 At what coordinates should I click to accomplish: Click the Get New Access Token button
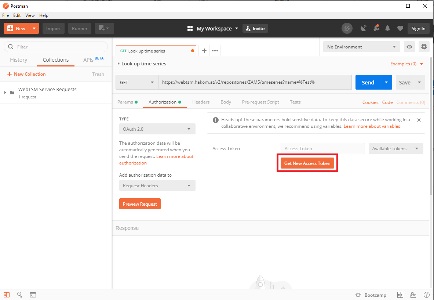[x=307, y=163]
